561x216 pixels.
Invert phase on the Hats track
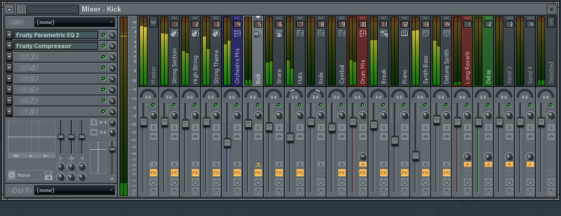tap(300, 127)
